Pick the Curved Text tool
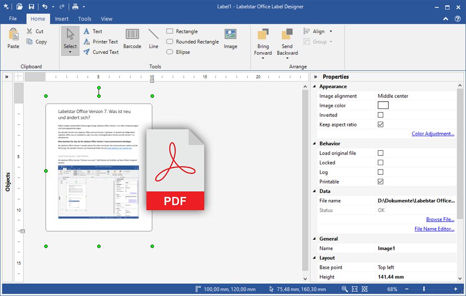466x296 pixels. click(x=101, y=52)
